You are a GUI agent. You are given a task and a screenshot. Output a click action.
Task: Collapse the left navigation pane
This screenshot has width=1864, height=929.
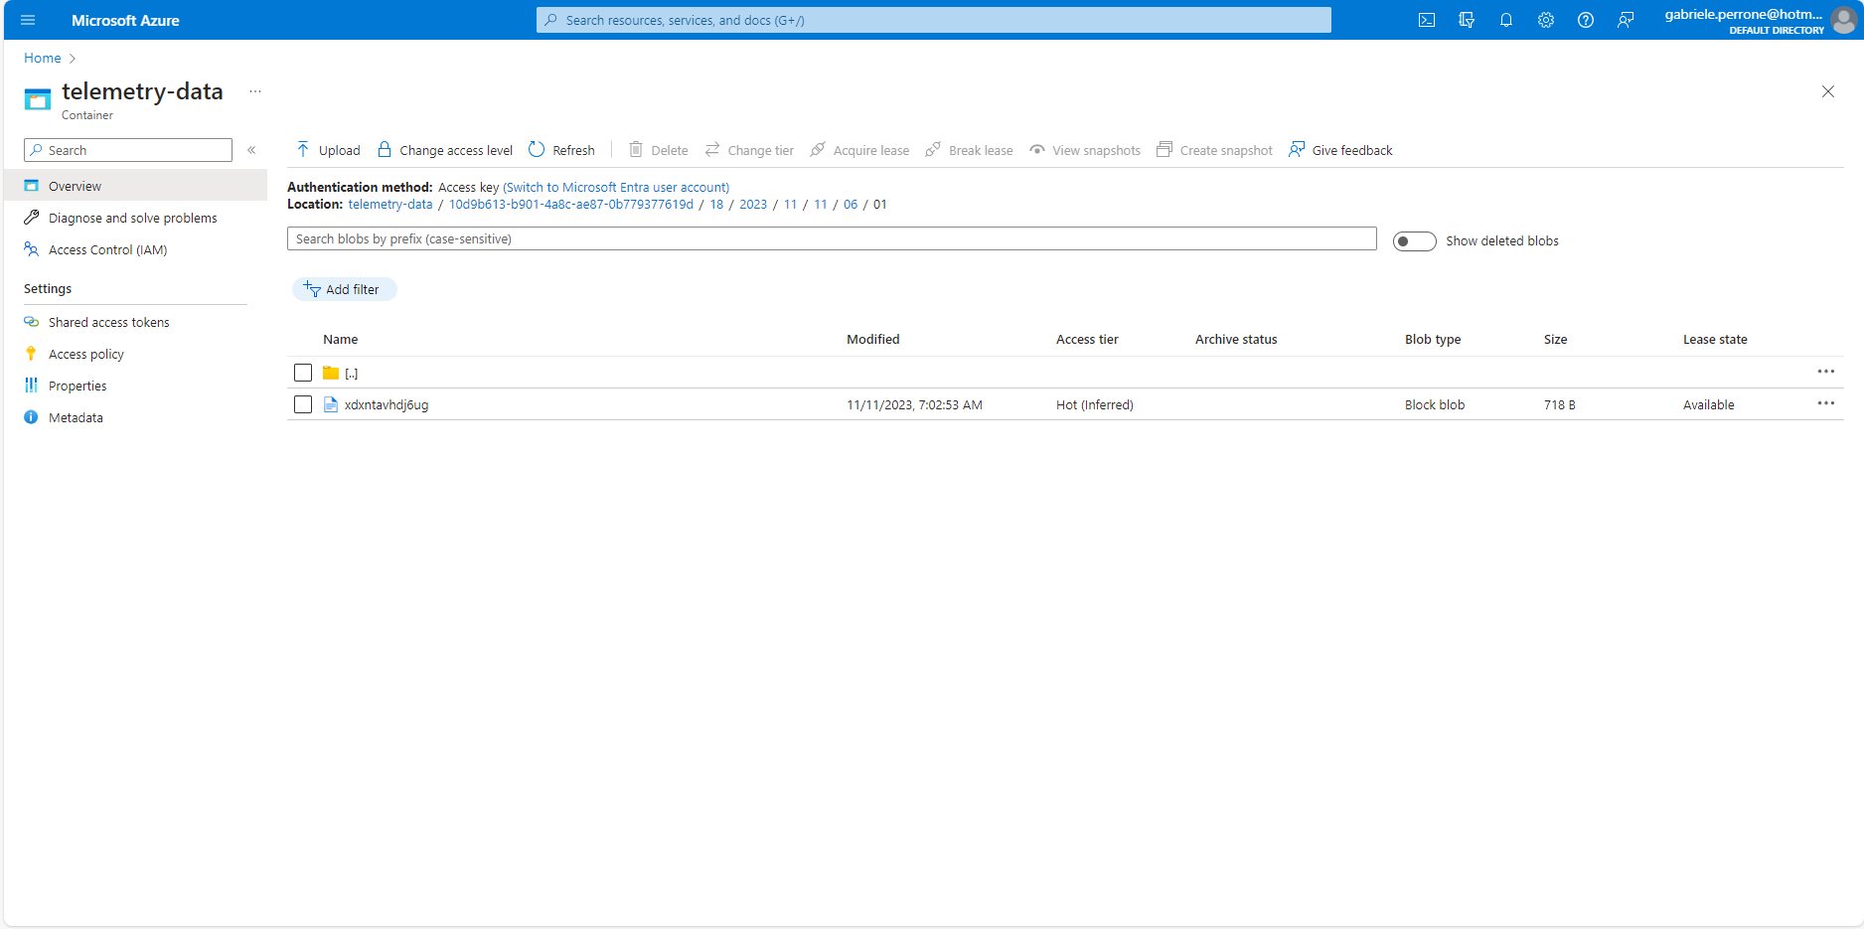click(x=251, y=149)
